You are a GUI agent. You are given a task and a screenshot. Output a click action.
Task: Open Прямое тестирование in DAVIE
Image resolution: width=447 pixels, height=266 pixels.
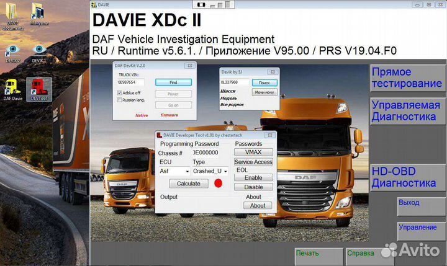408,78
